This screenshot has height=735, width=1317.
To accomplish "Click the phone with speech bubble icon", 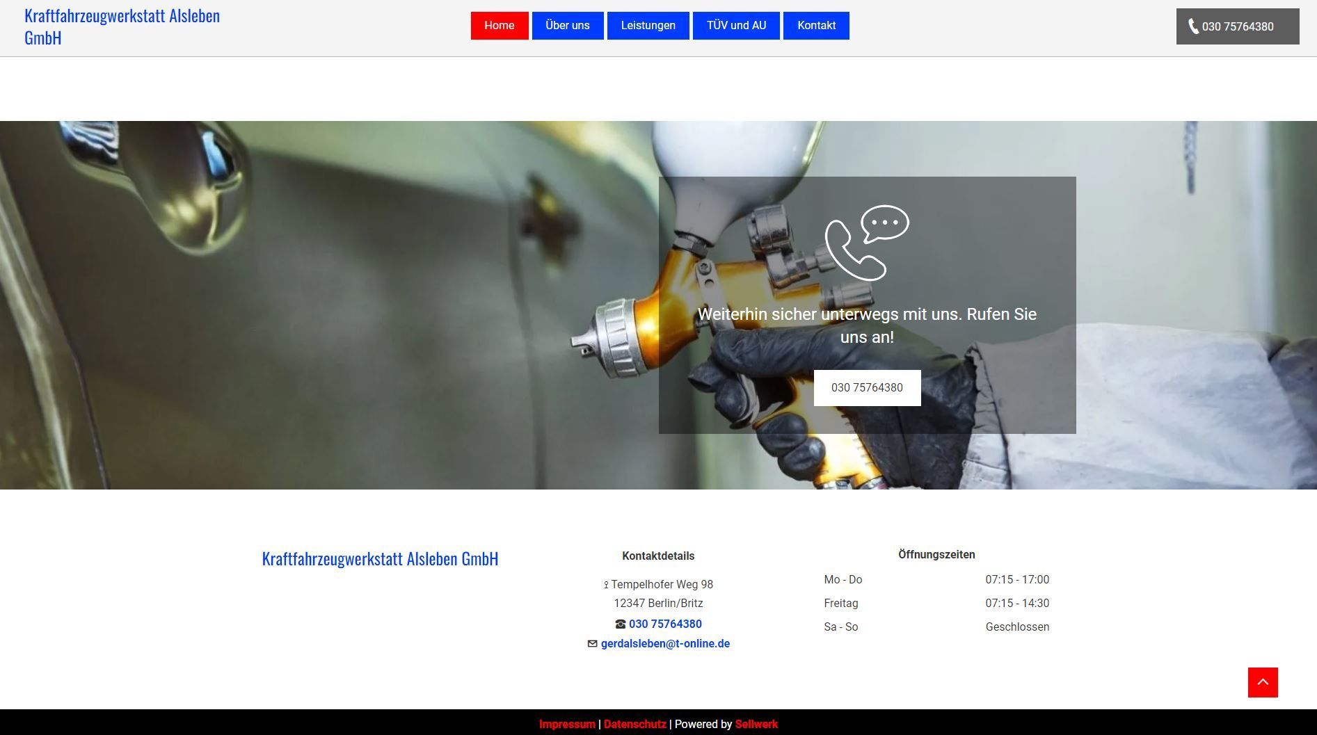I will click(867, 242).
